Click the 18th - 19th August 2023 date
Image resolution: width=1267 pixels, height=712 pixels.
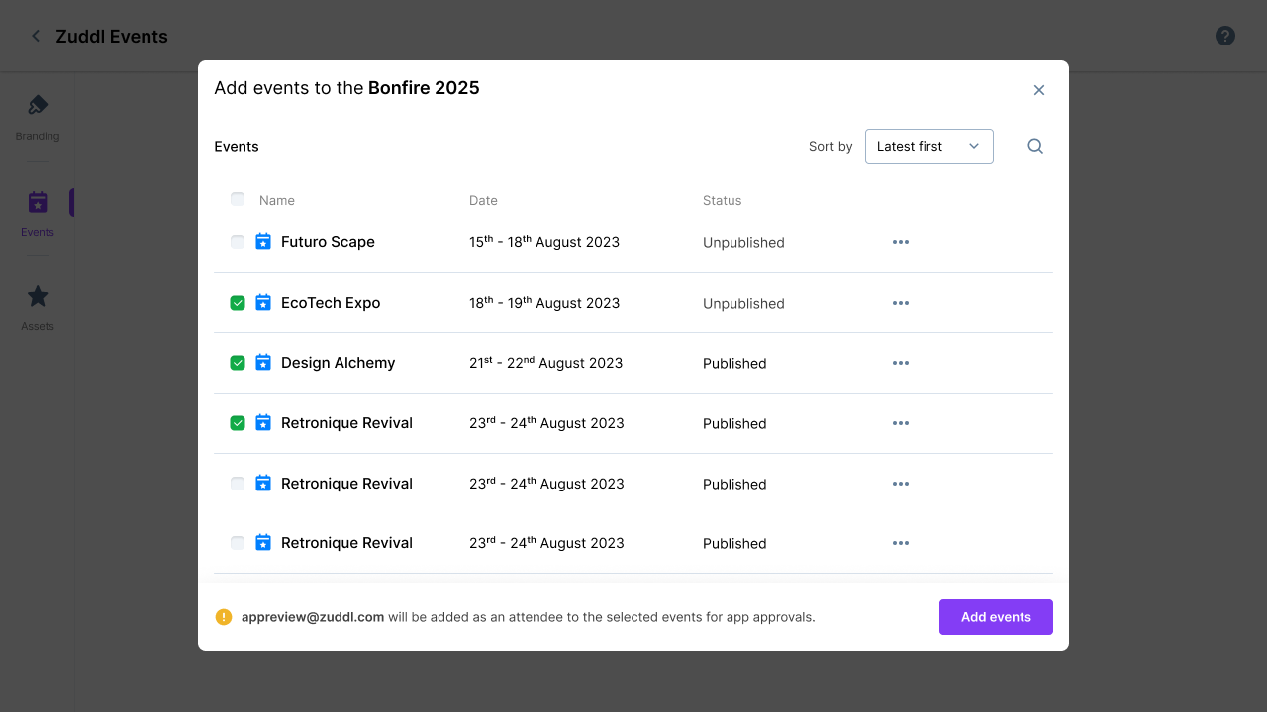point(544,303)
